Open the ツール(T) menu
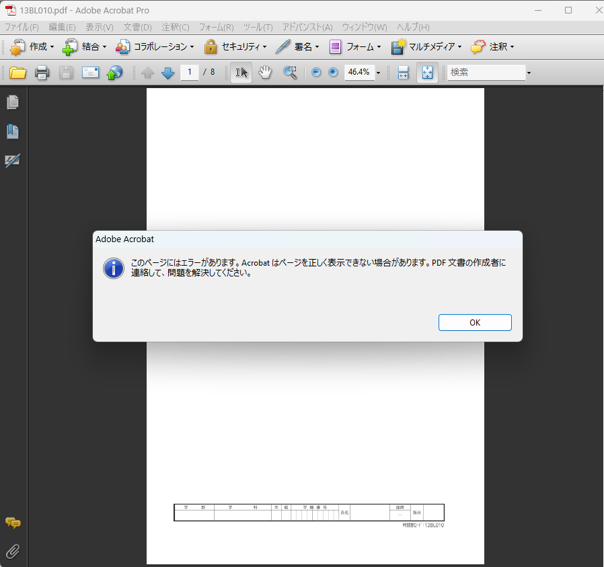 [258, 28]
